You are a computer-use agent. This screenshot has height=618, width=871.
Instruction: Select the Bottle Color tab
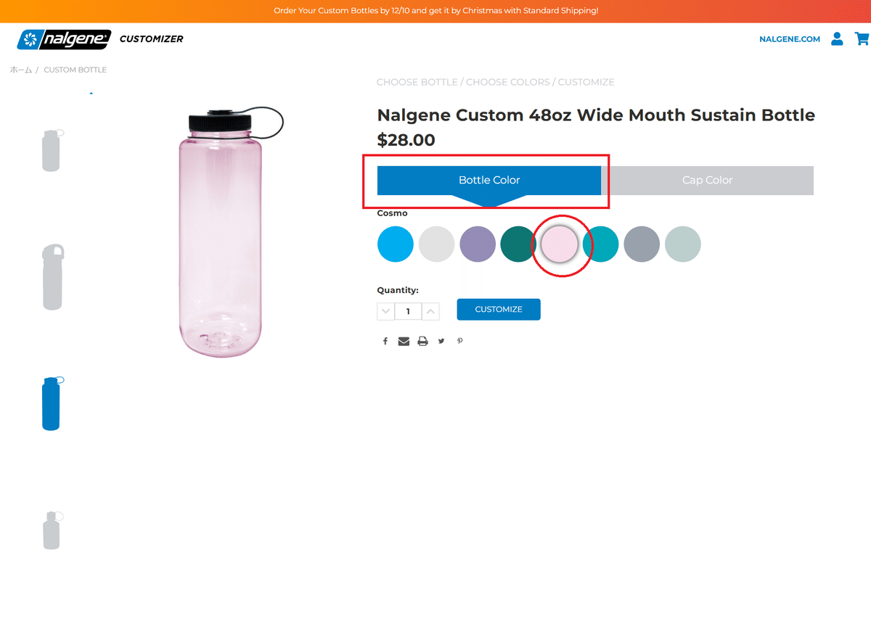pyautogui.click(x=488, y=181)
